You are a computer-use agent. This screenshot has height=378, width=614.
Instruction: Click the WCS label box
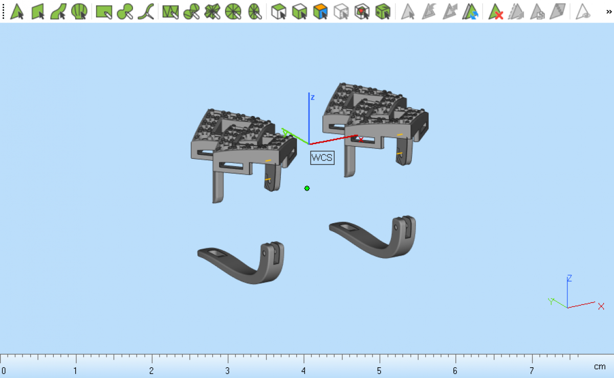coord(322,157)
